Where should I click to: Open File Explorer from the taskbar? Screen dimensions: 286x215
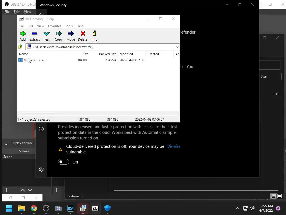[x=21, y=208]
